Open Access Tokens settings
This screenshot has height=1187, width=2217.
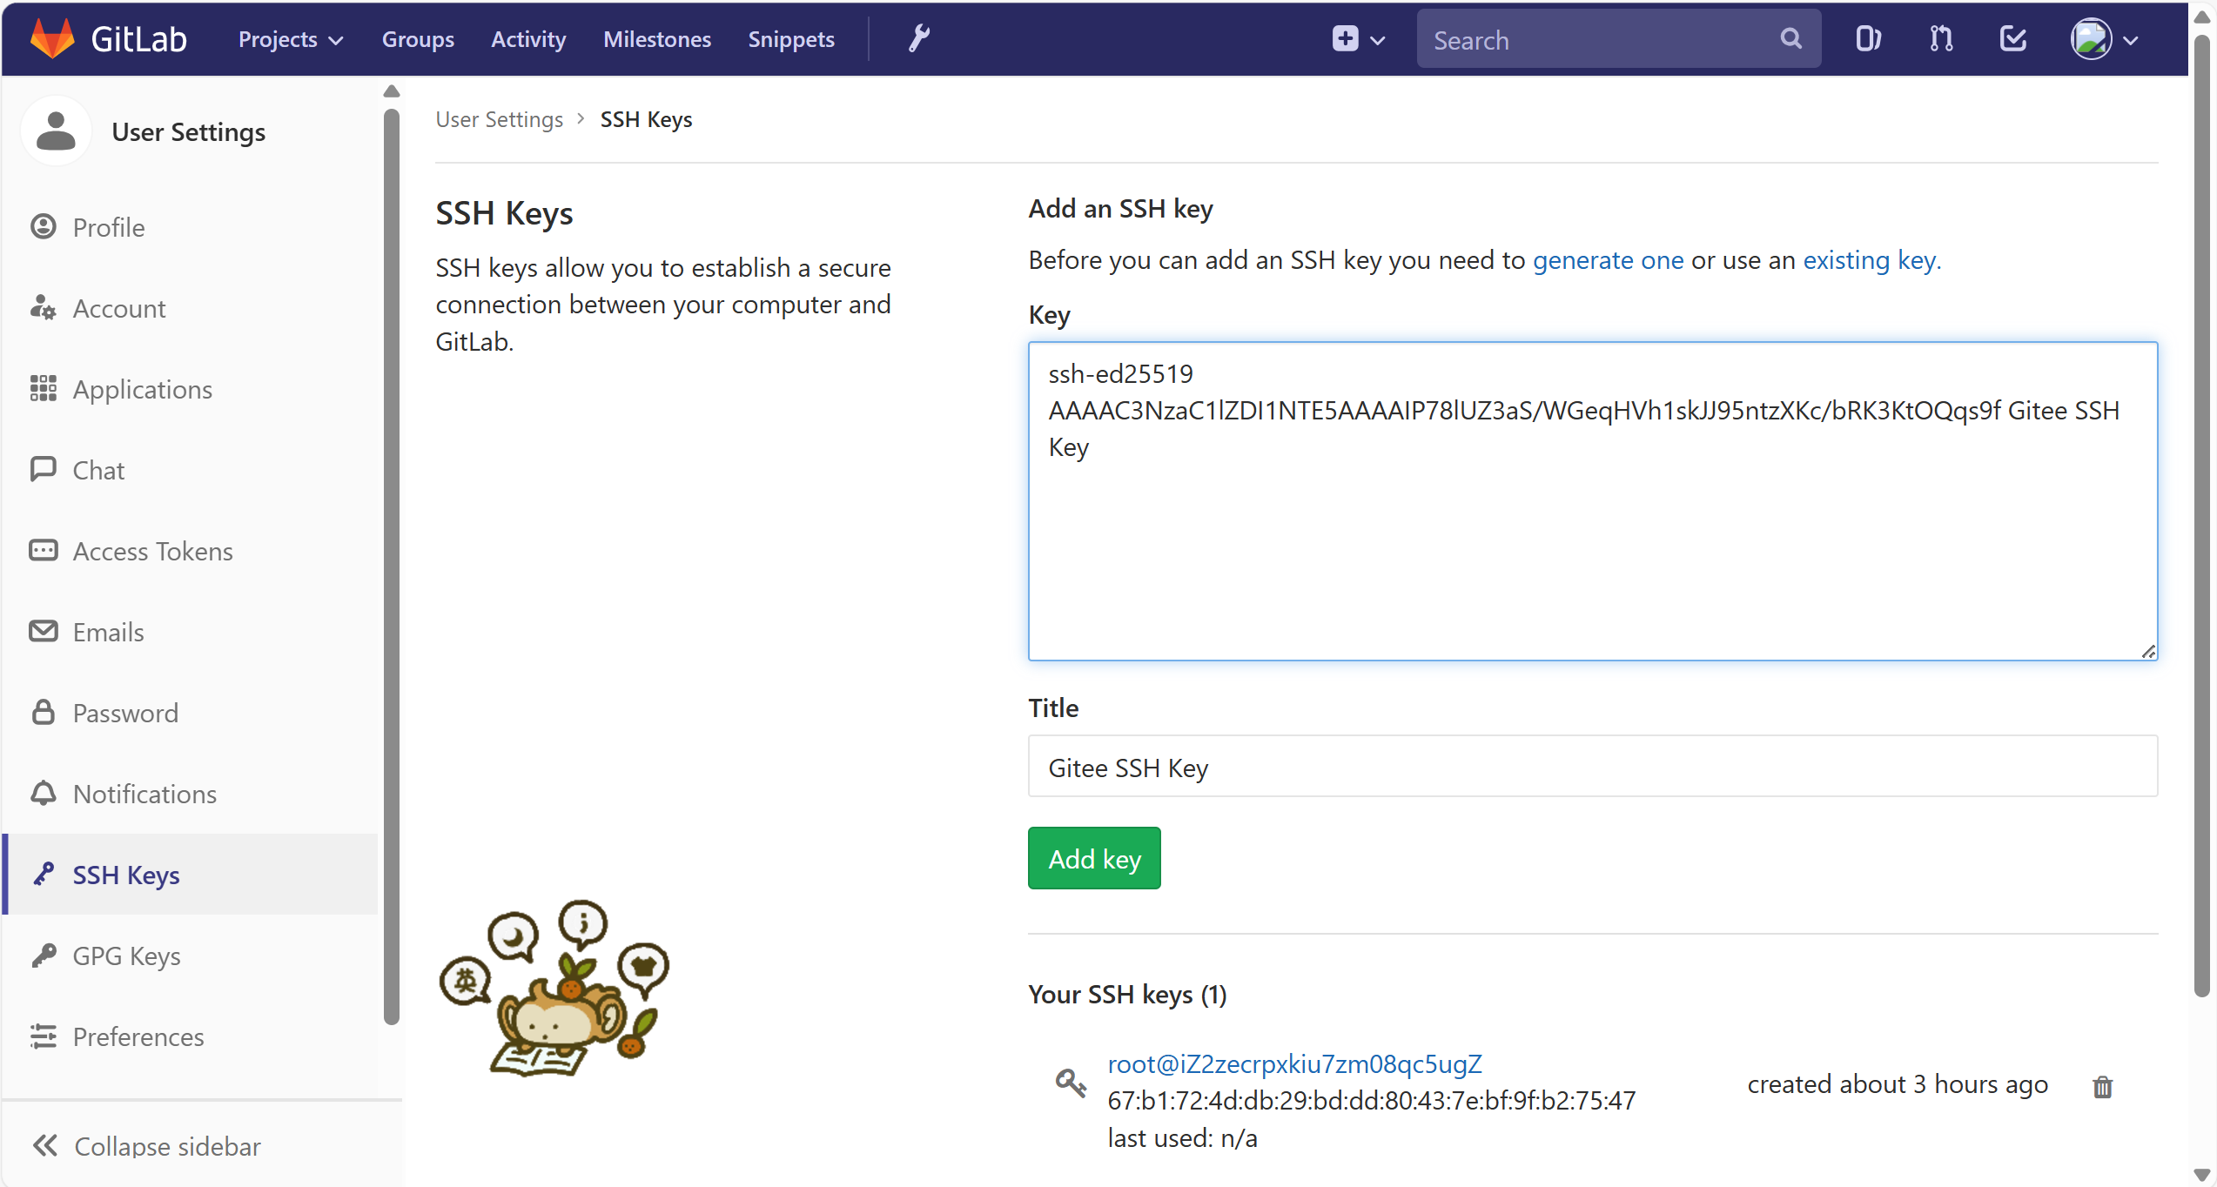pos(152,551)
